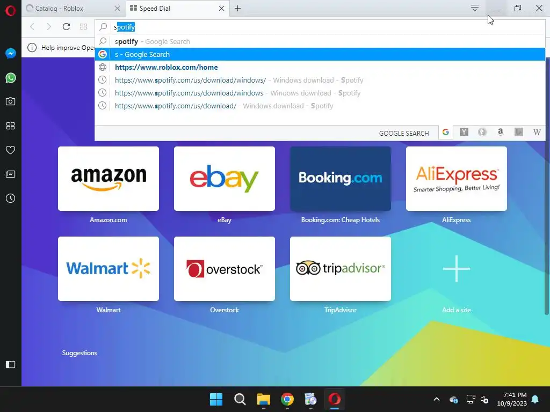Open File Explorer from the taskbar
This screenshot has height=412, width=550.
263,399
